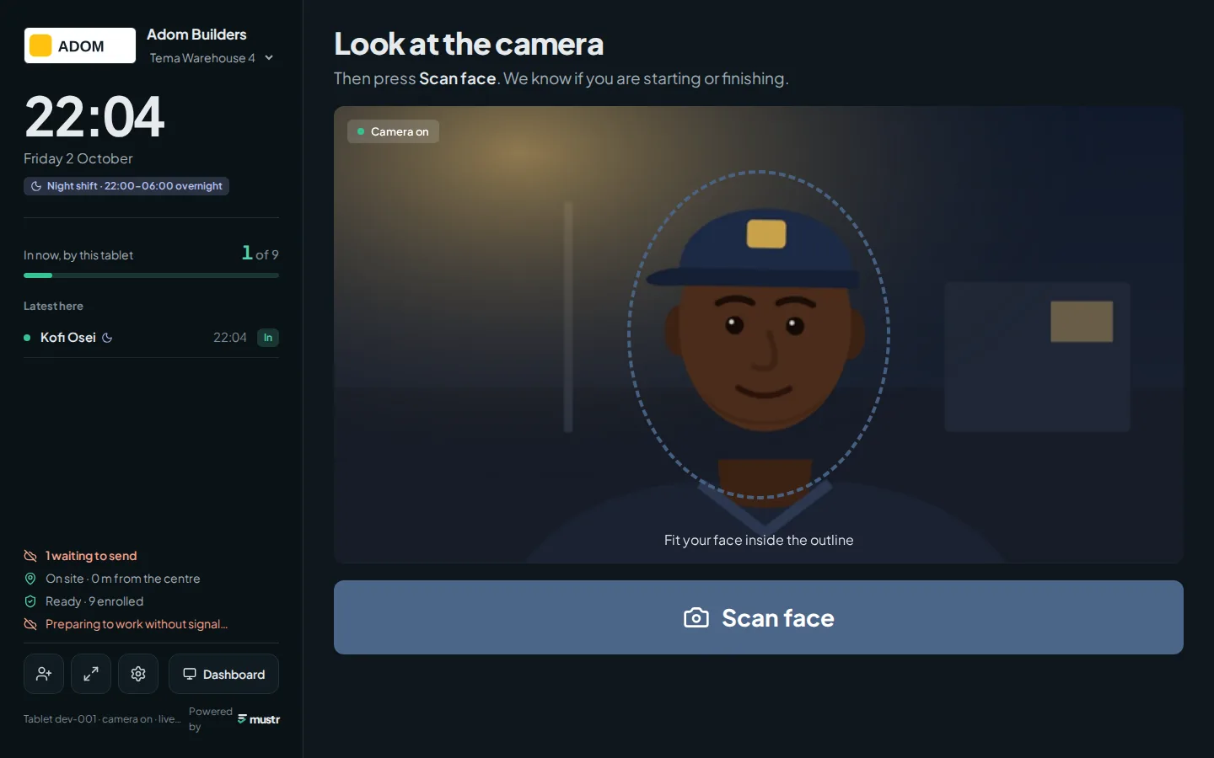Click the Ready 9 enrolled status
1214x758 pixels.
[94, 601]
